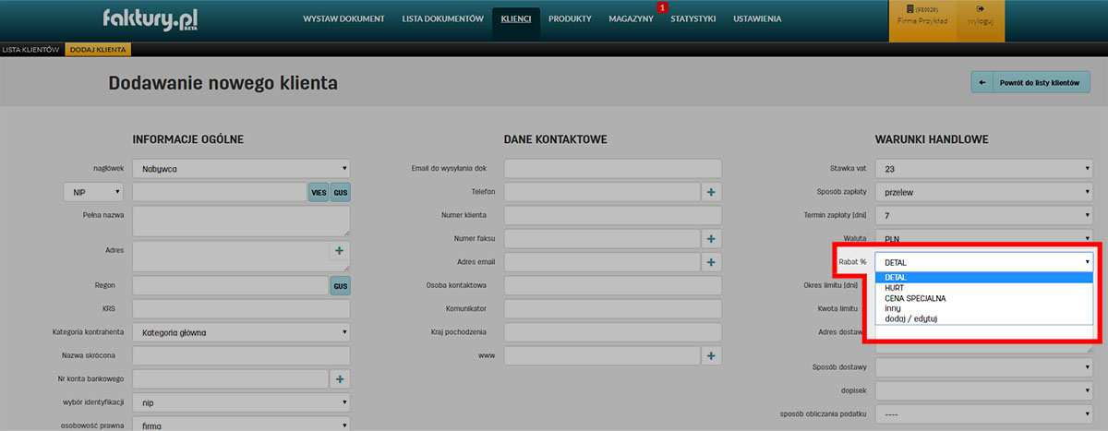
Task: Switch to LISTA KLIENTÓW tab
Action: coord(31,49)
